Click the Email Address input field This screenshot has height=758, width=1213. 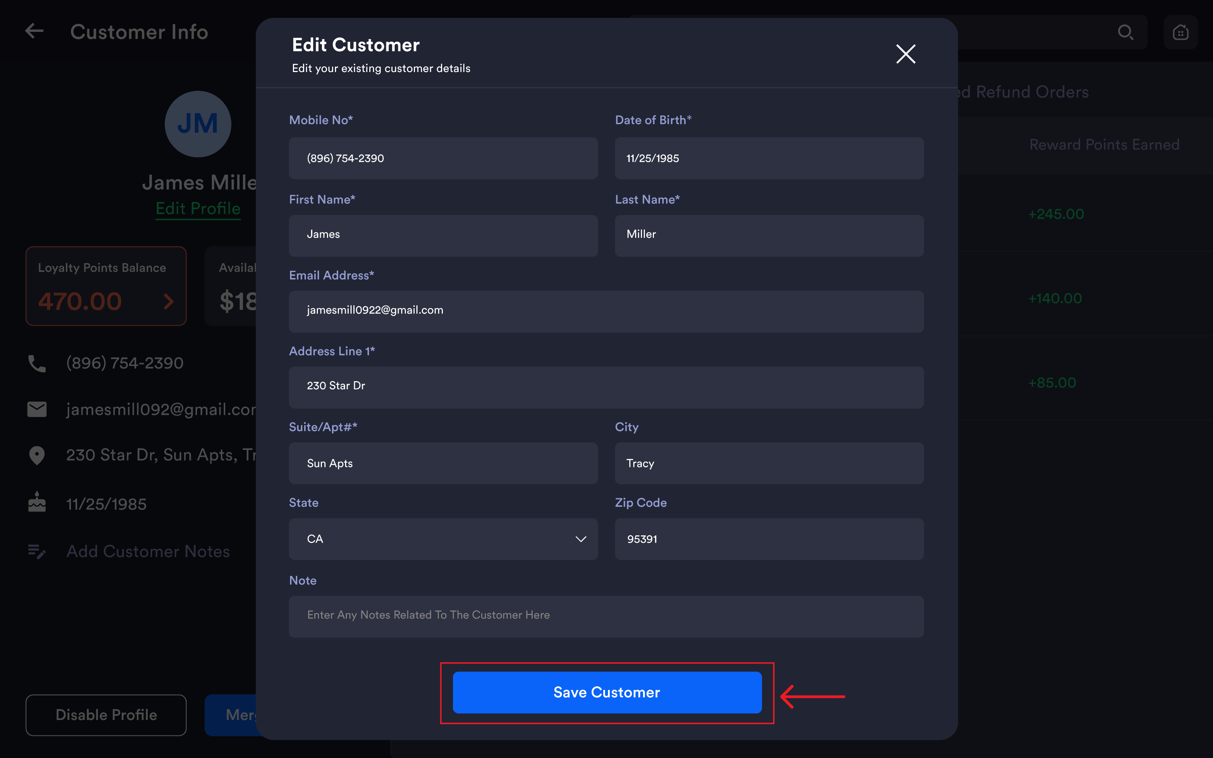(x=606, y=311)
